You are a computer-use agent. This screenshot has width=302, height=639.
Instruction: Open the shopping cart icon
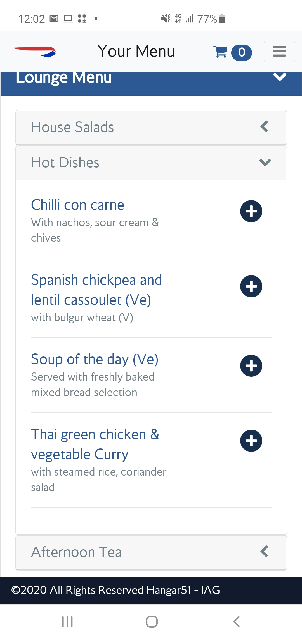pos(220,52)
